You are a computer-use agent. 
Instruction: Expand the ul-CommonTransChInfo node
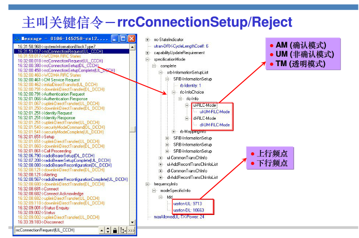(x=161, y=158)
